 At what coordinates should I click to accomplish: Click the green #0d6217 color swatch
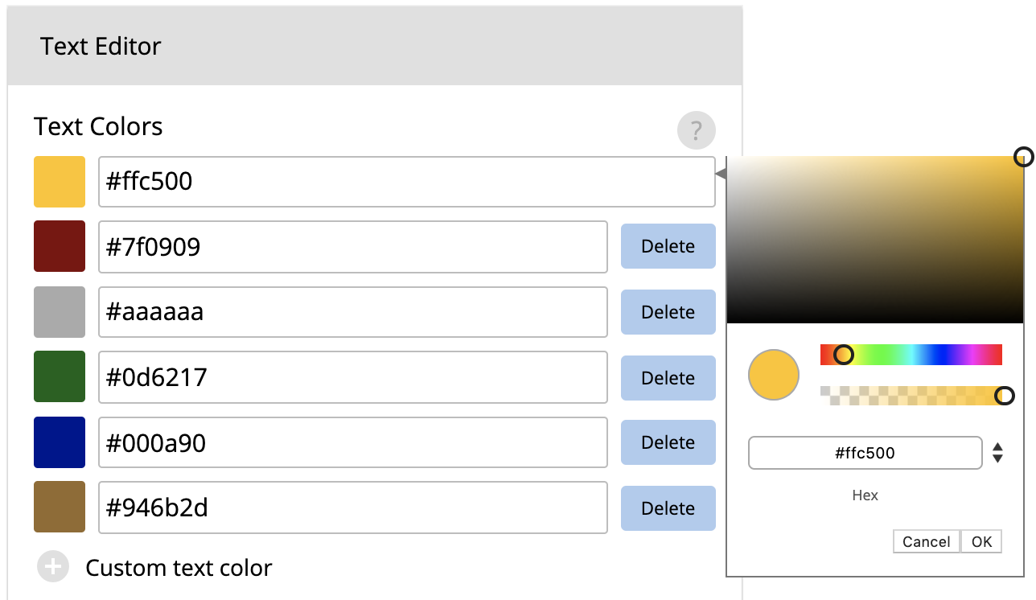(x=60, y=376)
